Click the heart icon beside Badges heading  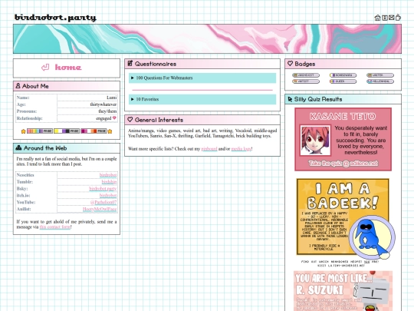point(290,64)
